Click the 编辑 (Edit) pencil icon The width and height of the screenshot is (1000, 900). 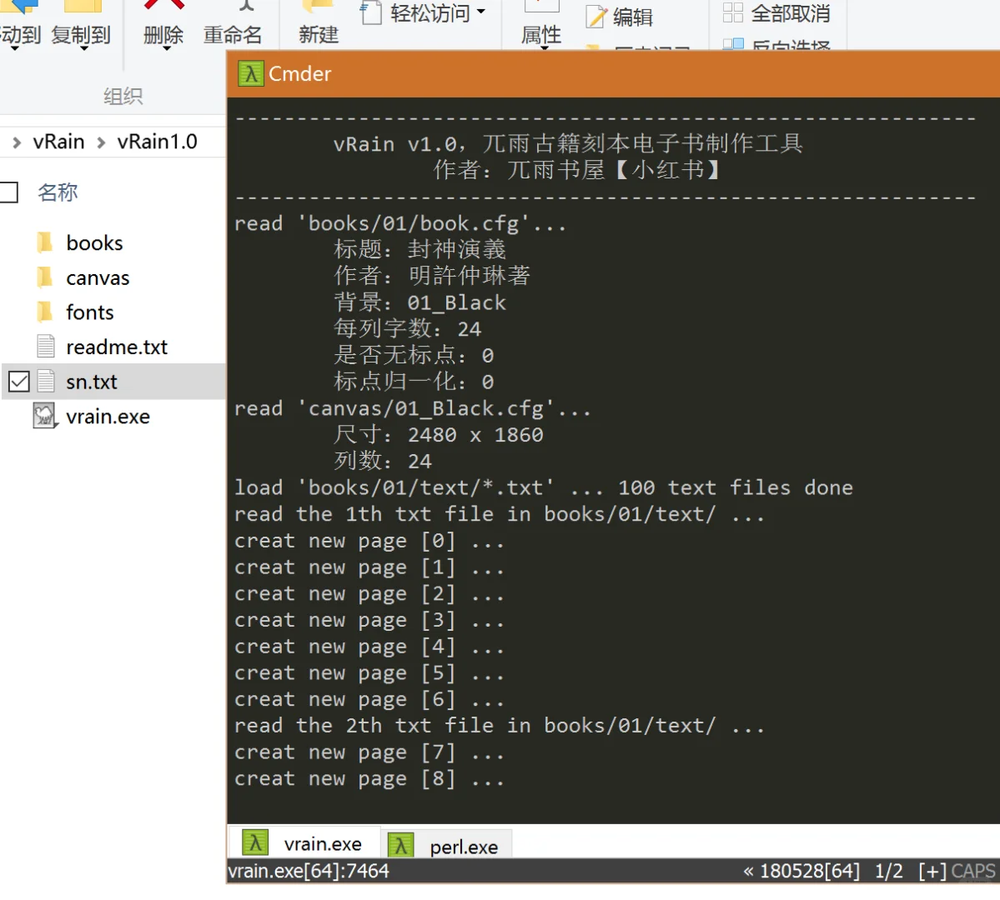pyautogui.click(x=595, y=17)
